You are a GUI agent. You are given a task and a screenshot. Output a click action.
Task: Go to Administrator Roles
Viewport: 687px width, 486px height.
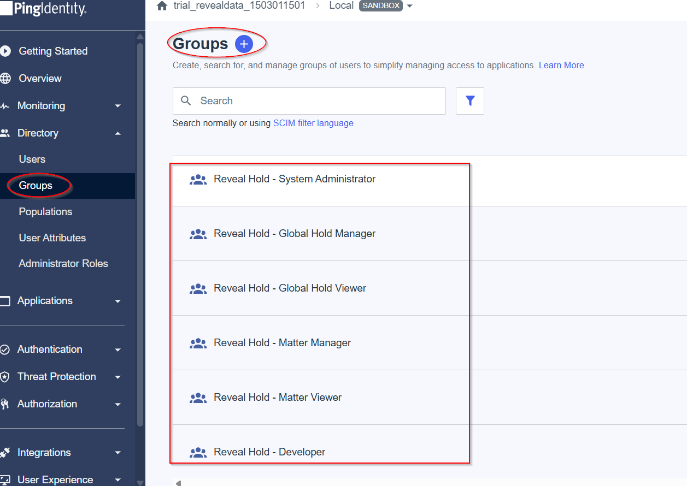[63, 264]
